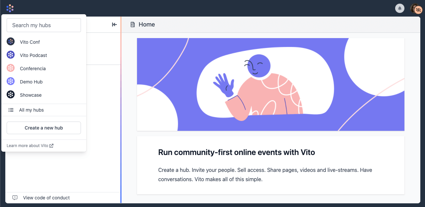Click the Vito Conf hub icon

pyautogui.click(x=11, y=42)
